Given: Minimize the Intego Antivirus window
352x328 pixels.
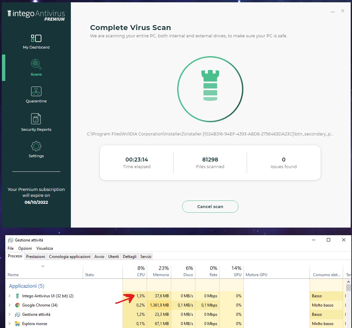Looking at the screenshot, I should tap(332, 11).
